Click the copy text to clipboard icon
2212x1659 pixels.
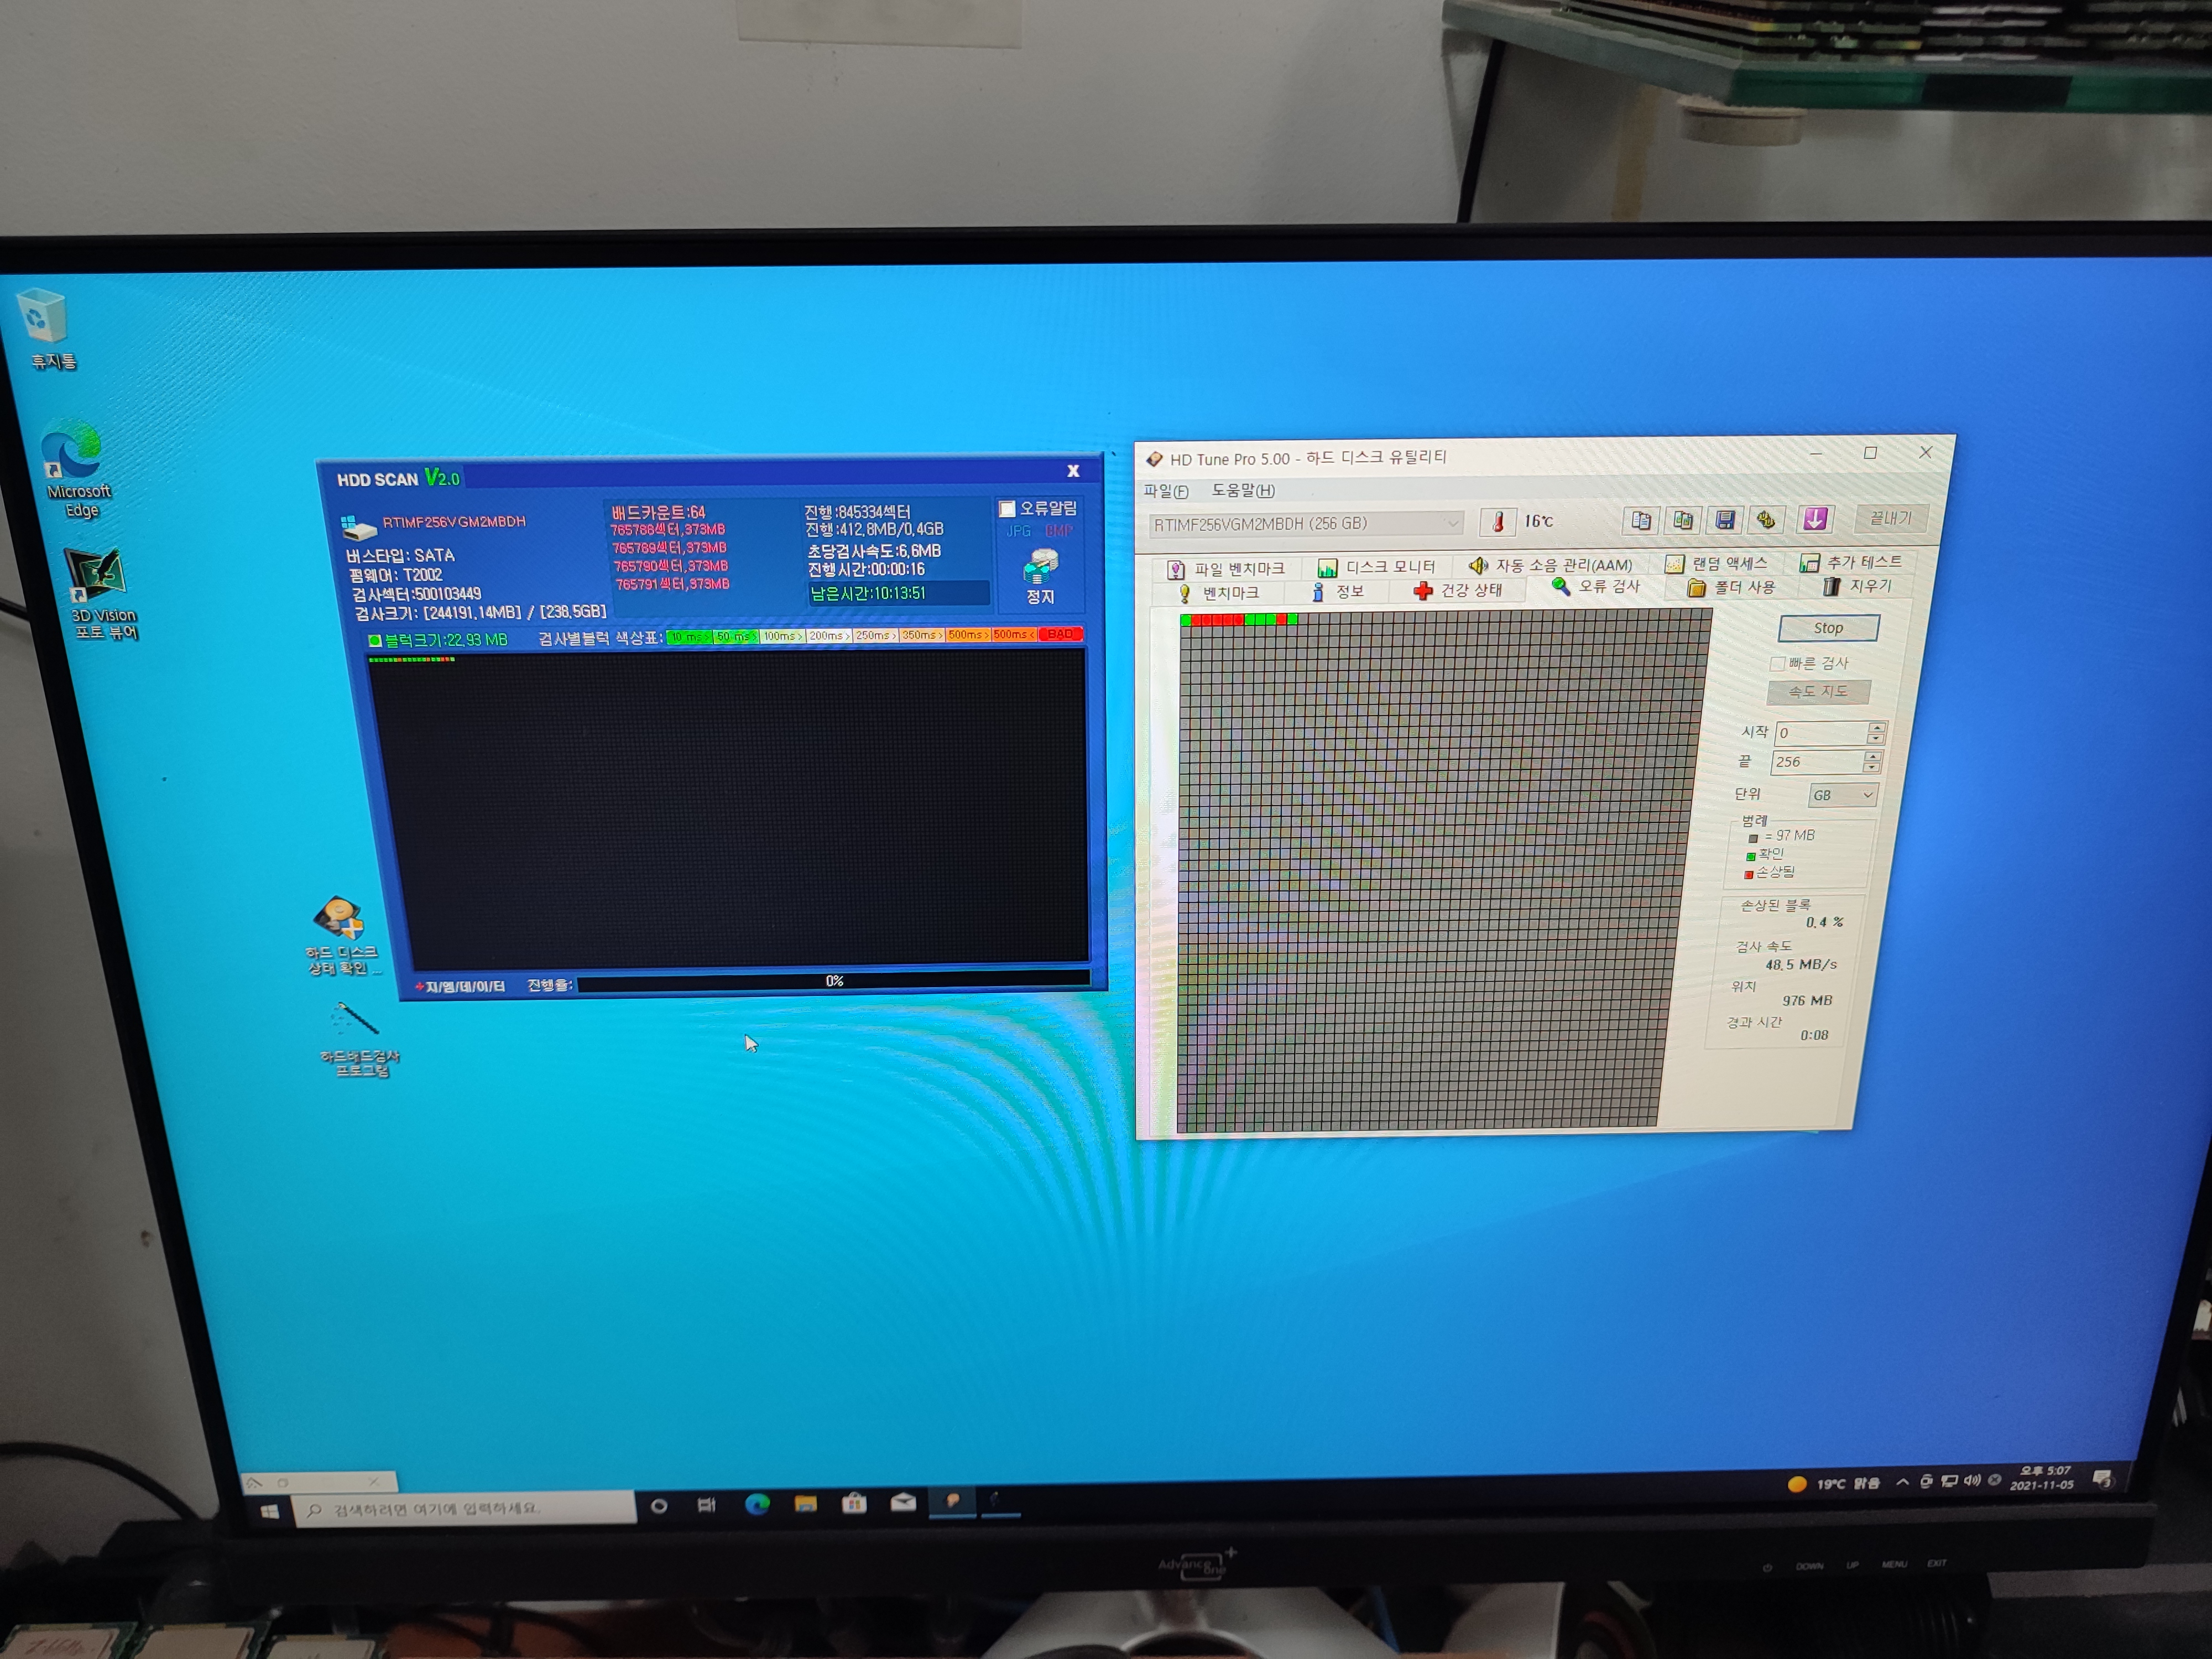[1641, 520]
